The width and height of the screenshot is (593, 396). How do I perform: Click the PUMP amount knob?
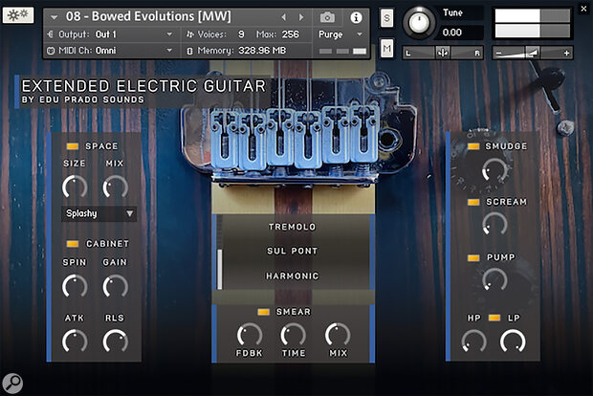click(494, 280)
